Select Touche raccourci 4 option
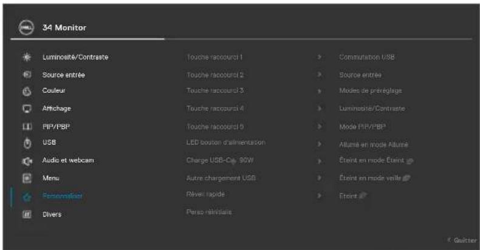Image resolution: width=480 pixels, height=250 pixels. click(215, 109)
